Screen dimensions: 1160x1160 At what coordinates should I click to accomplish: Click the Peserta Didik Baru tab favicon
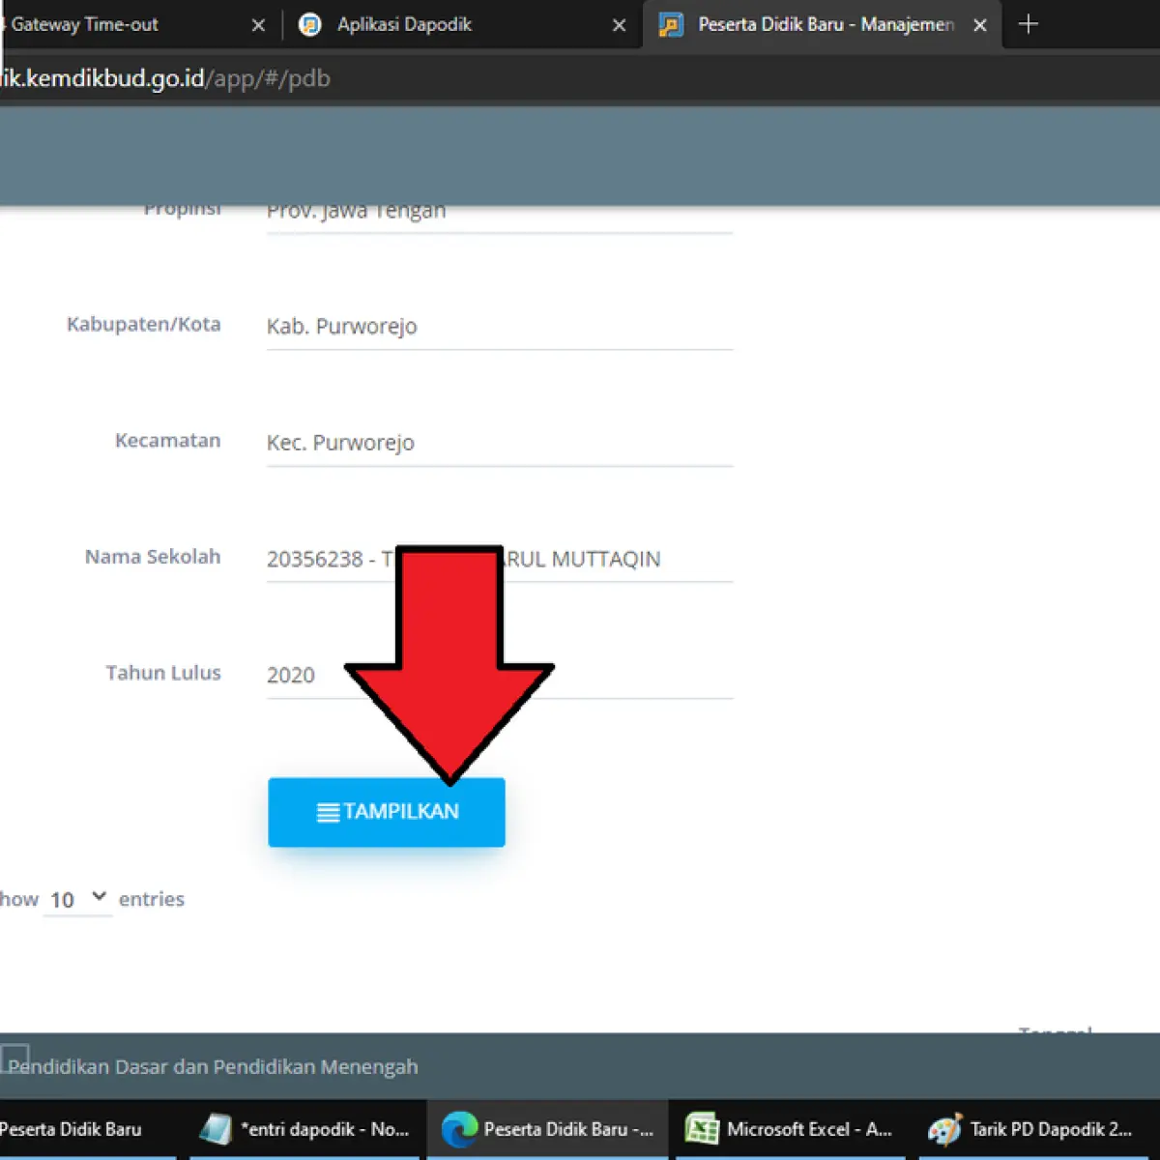click(x=671, y=24)
